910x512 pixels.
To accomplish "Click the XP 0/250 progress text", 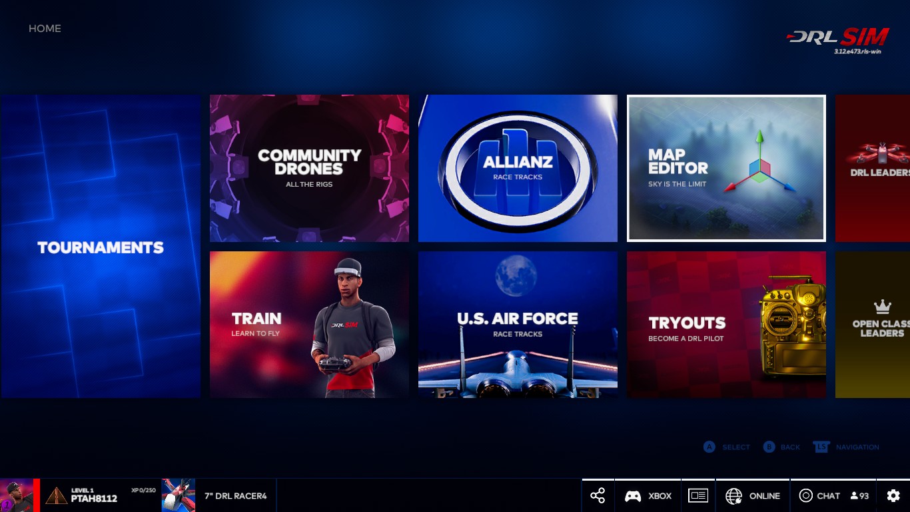I will 143,490.
